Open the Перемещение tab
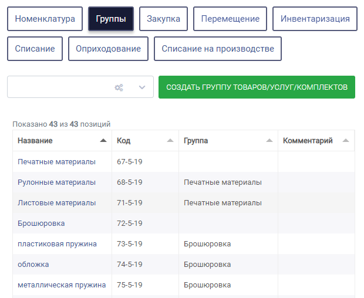Viewport: 364px width, 298px height. pyautogui.click(x=230, y=19)
